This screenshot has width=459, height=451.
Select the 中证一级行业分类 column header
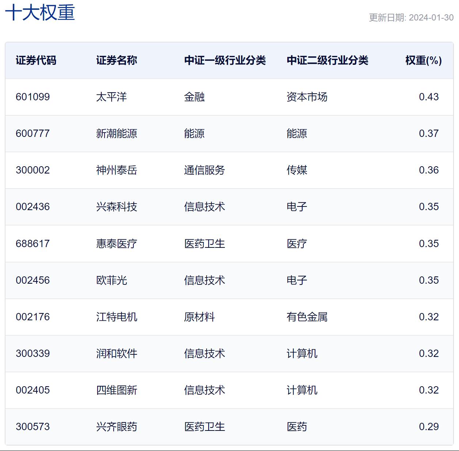point(225,60)
